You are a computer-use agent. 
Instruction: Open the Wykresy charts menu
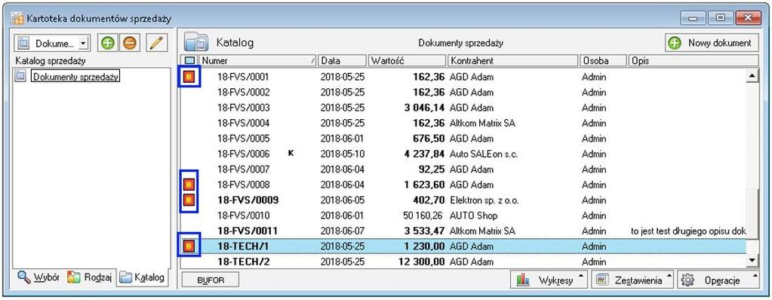549,280
